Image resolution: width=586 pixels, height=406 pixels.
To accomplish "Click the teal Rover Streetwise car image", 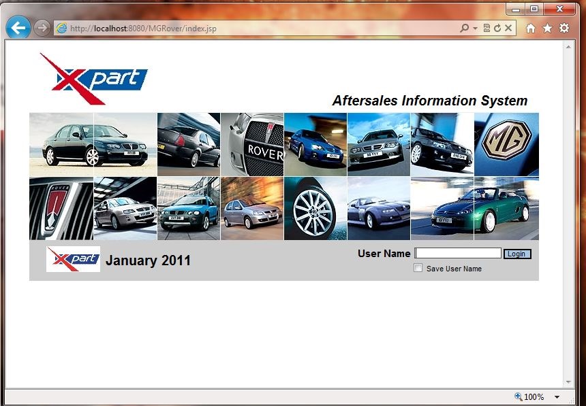I will pos(189,208).
